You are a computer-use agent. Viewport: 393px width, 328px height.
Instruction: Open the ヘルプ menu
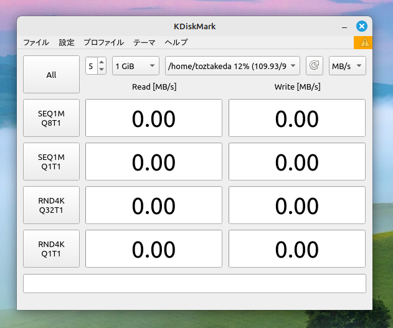pyautogui.click(x=176, y=42)
